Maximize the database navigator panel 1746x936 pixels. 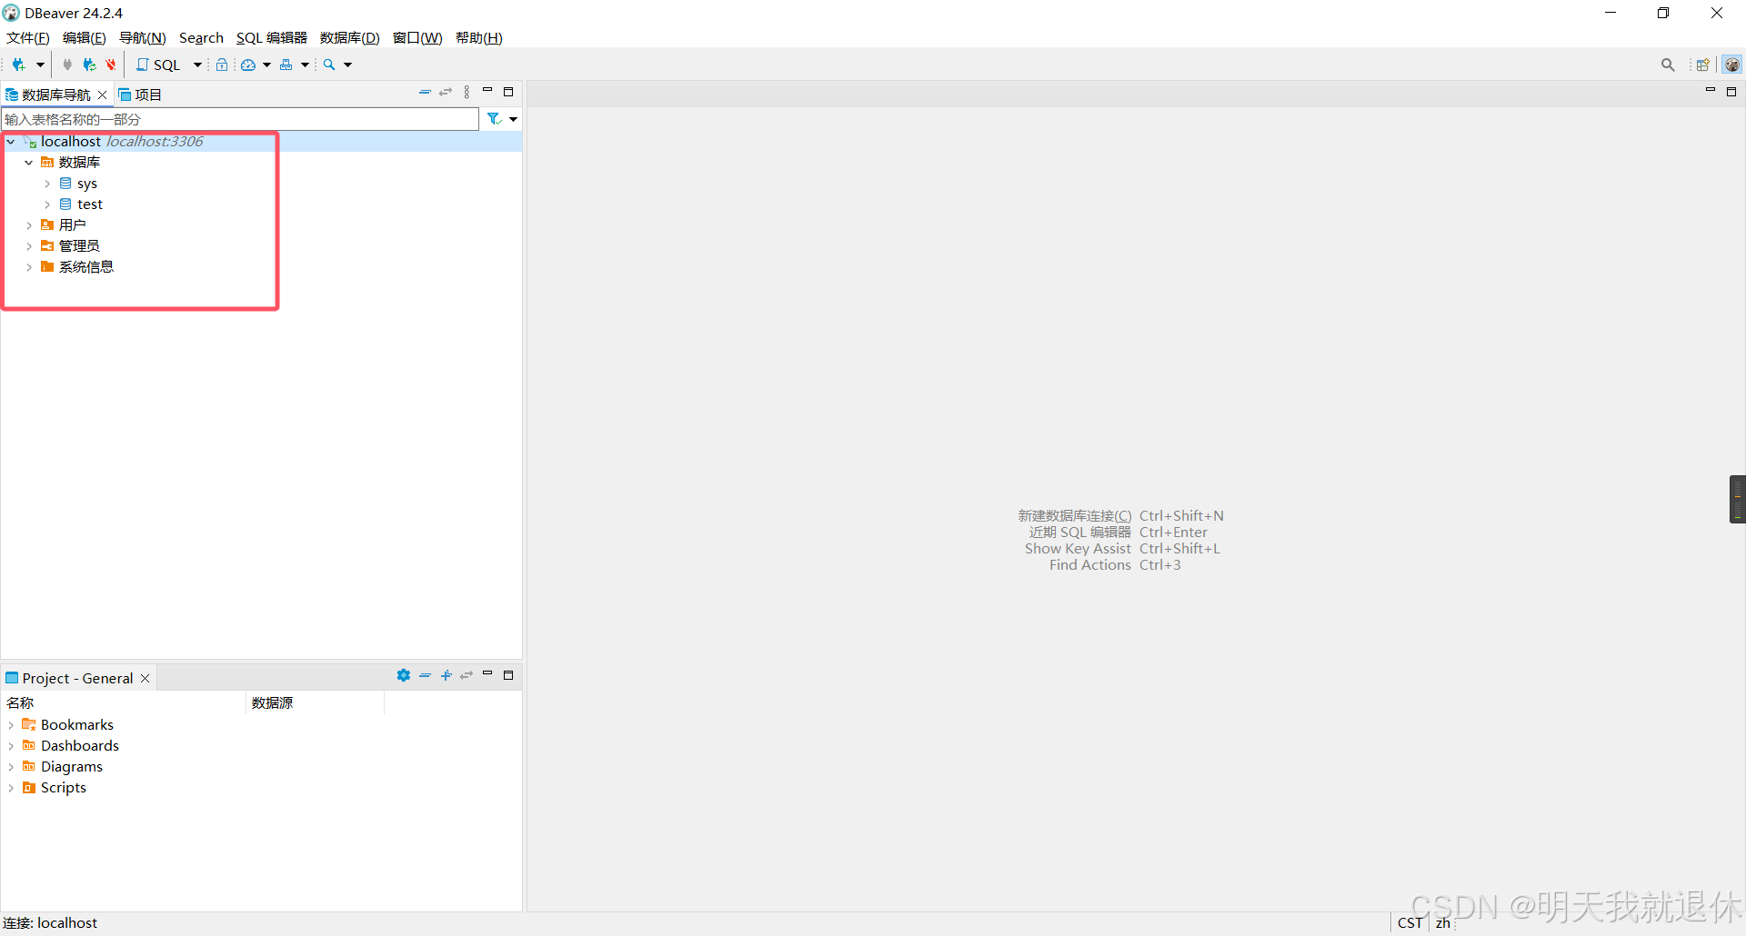(x=508, y=92)
